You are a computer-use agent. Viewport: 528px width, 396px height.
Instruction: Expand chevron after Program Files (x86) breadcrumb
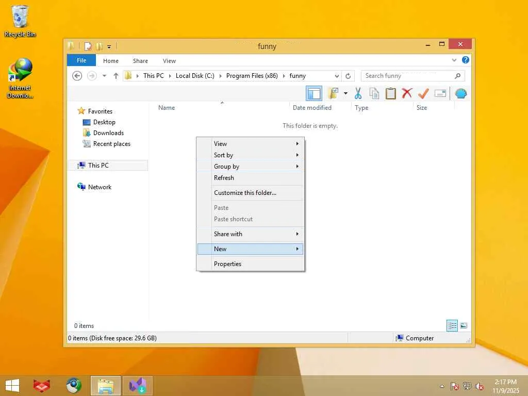pyautogui.click(x=284, y=76)
